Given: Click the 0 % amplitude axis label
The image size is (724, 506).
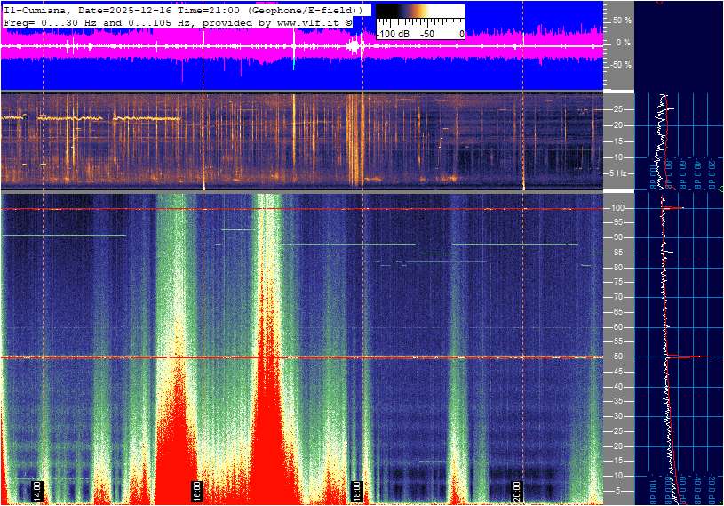Looking at the screenshot, I should (623, 42).
